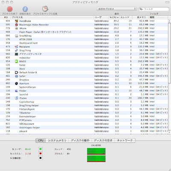The height and width of the screenshot is (171, 171).
Task: Click into the filter search field
Action: (154, 9)
